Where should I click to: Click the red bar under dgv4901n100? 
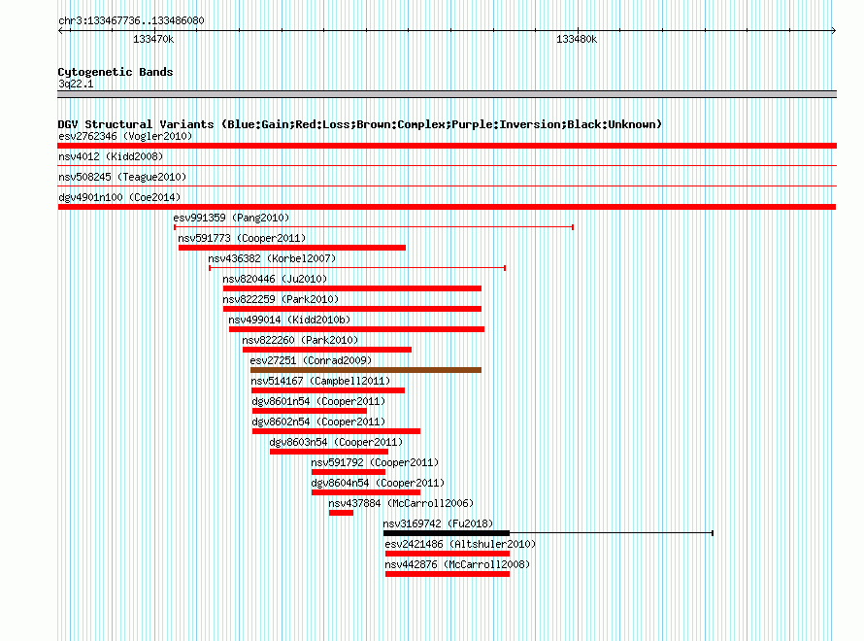point(447,207)
